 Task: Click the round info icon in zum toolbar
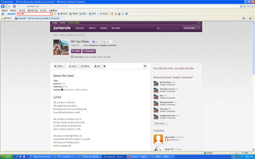click(127, 14)
